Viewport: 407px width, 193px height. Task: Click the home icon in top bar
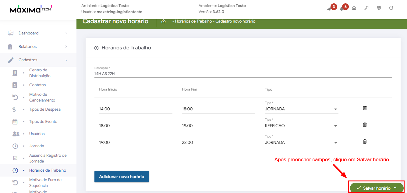[354, 8]
